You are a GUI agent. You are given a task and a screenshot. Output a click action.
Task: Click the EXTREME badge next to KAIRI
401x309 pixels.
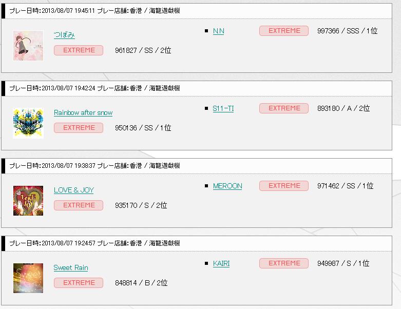coord(284,263)
